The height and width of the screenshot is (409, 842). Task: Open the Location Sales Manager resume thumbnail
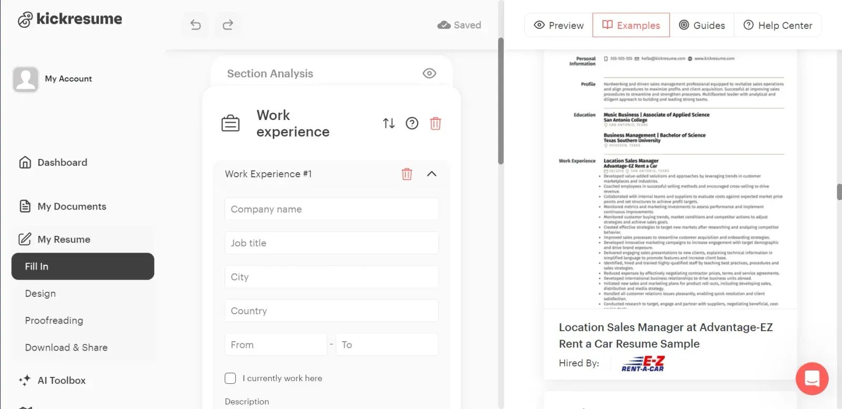click(x=670, y=179)
